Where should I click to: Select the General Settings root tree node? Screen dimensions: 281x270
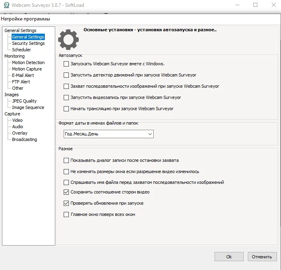pos(20,30)
